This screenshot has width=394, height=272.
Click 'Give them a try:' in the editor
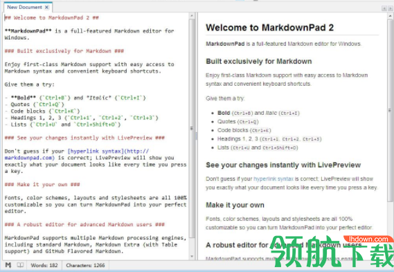pos(29,84)
